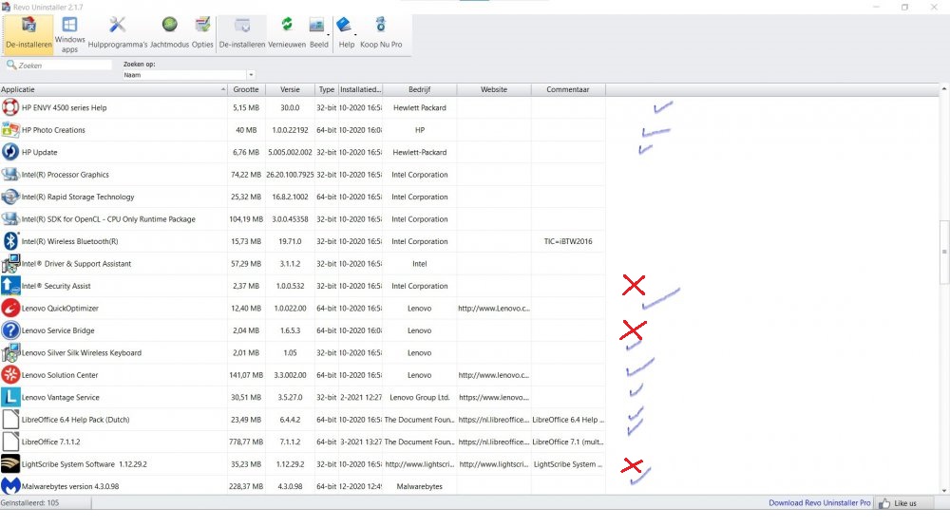
Task: Select the Lenovo Vantage Service icon
Action: pyautogui.click(x=10, y=397)
